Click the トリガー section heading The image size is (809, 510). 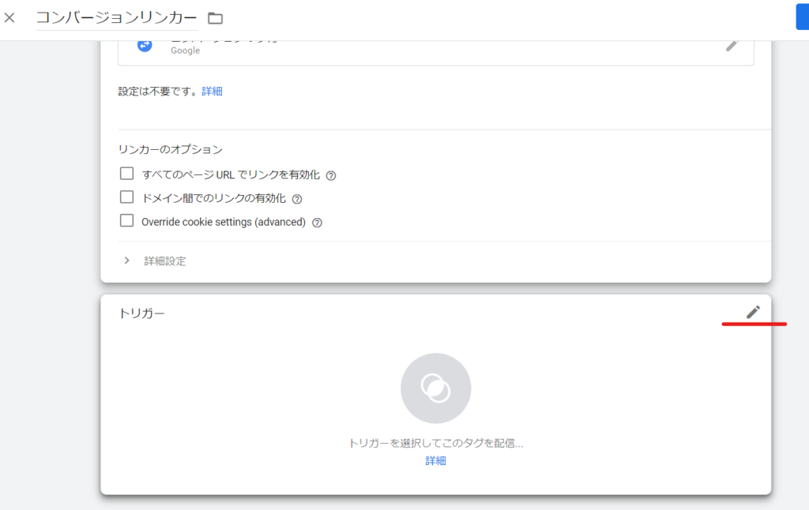point(141,313)
